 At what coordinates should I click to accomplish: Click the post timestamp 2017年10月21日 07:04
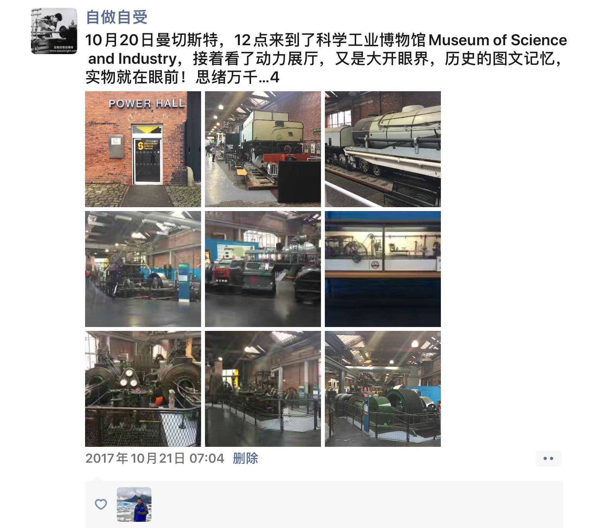(155, 458)
